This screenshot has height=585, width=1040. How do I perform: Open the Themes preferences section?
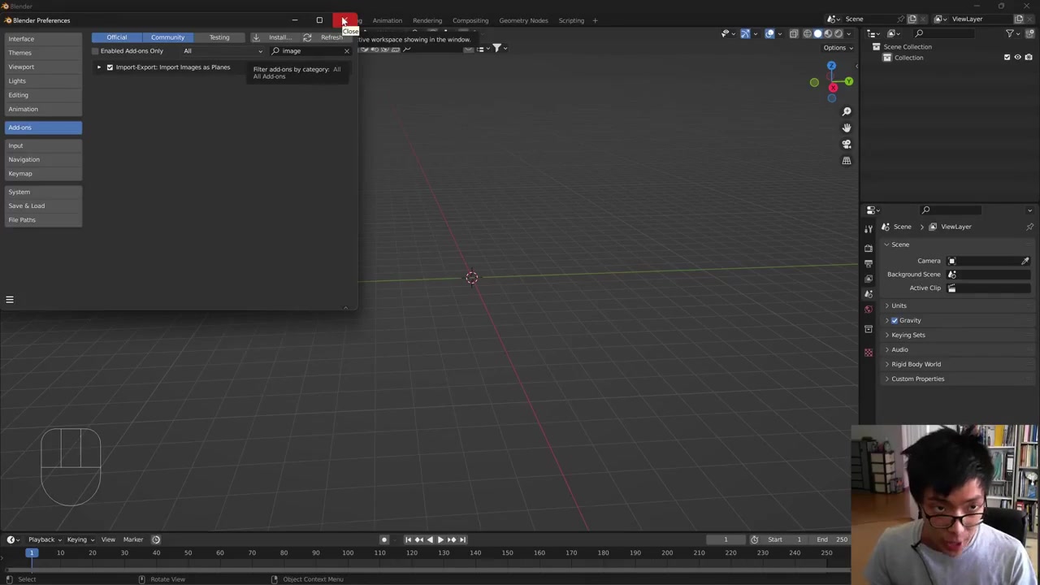20,53
